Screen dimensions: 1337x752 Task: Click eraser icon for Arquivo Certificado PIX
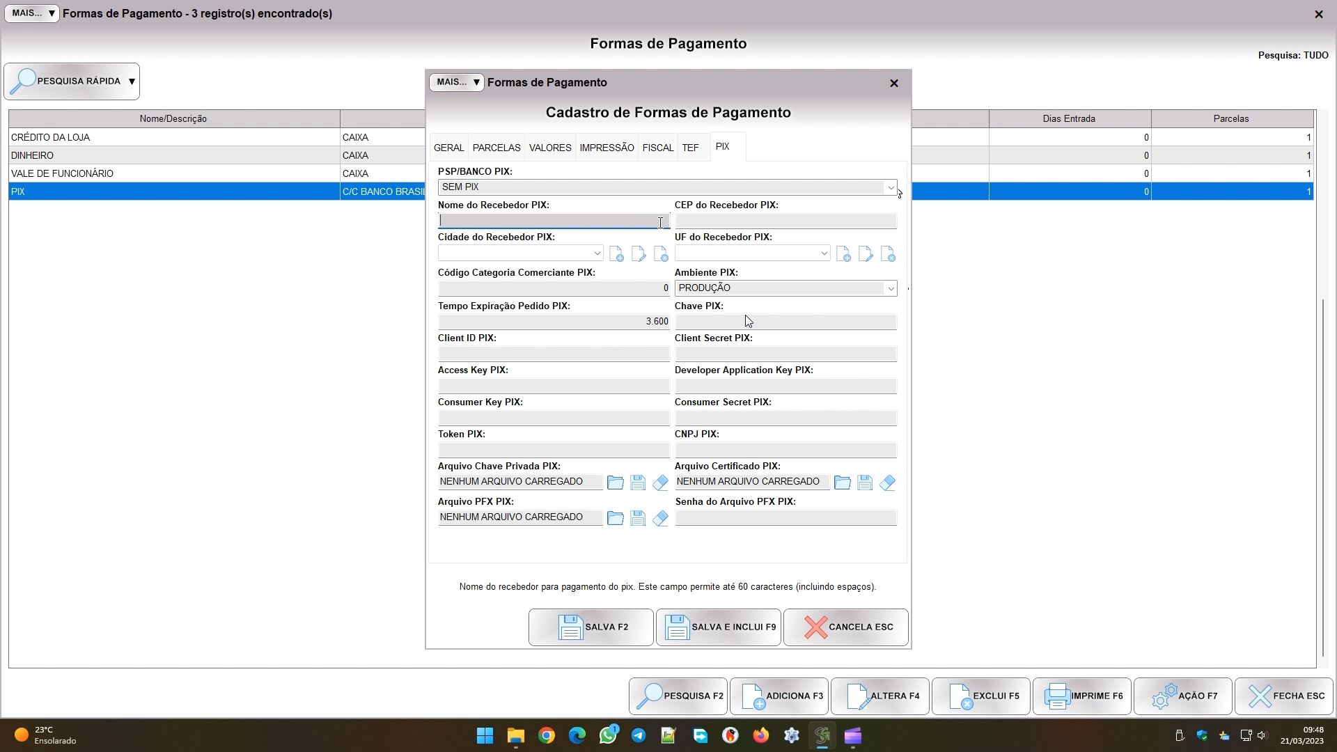pos(887,483)
